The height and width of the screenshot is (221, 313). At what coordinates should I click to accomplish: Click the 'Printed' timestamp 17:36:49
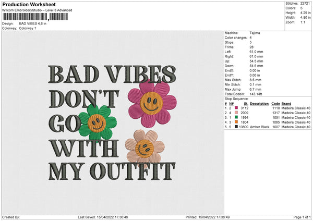coord(222,217)
